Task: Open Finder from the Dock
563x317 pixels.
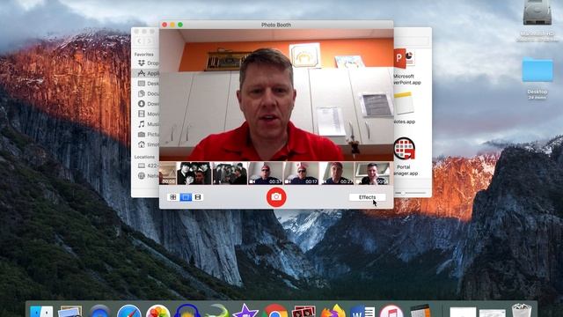Action: point(41,311)
